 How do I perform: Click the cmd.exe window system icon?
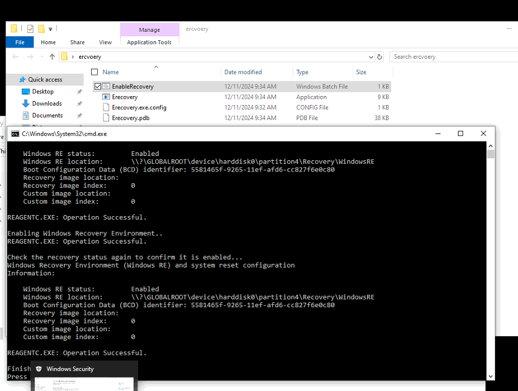coord(15,133)
